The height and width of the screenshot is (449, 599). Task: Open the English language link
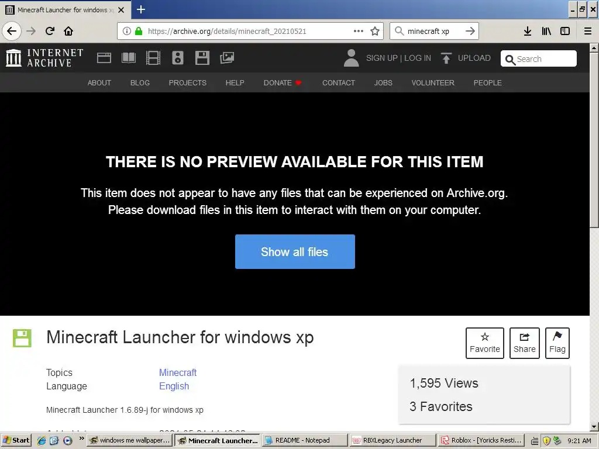click(x=174, y=386)
